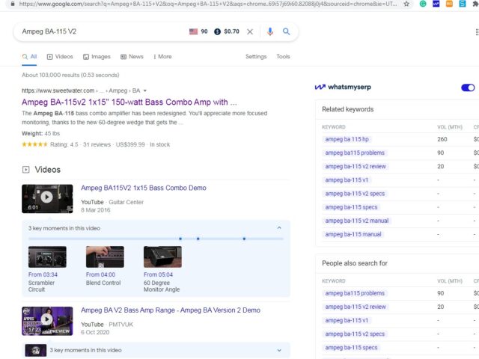Screen dimensions: 479x359
Task: Click the sweetwater.com breadcrumb URL
Action: 81,90
